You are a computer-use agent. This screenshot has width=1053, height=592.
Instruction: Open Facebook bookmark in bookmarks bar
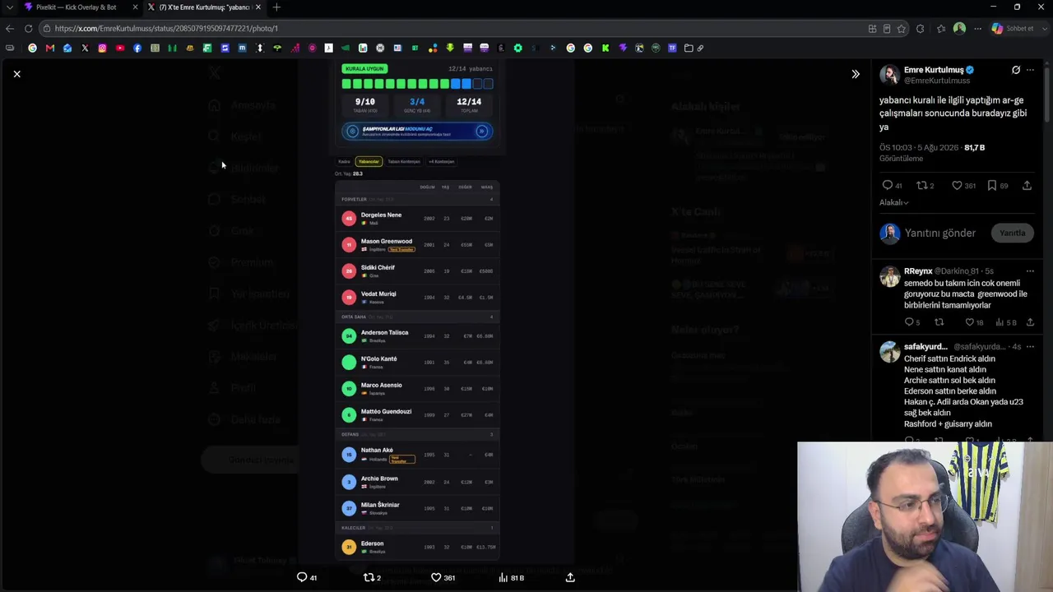click(137, 48)
